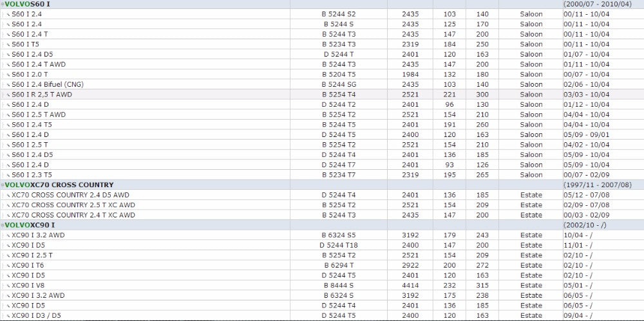Click the arrow icon beside S60 I R 2,5 T AWD
644x321 pixels.
point(8,95)
